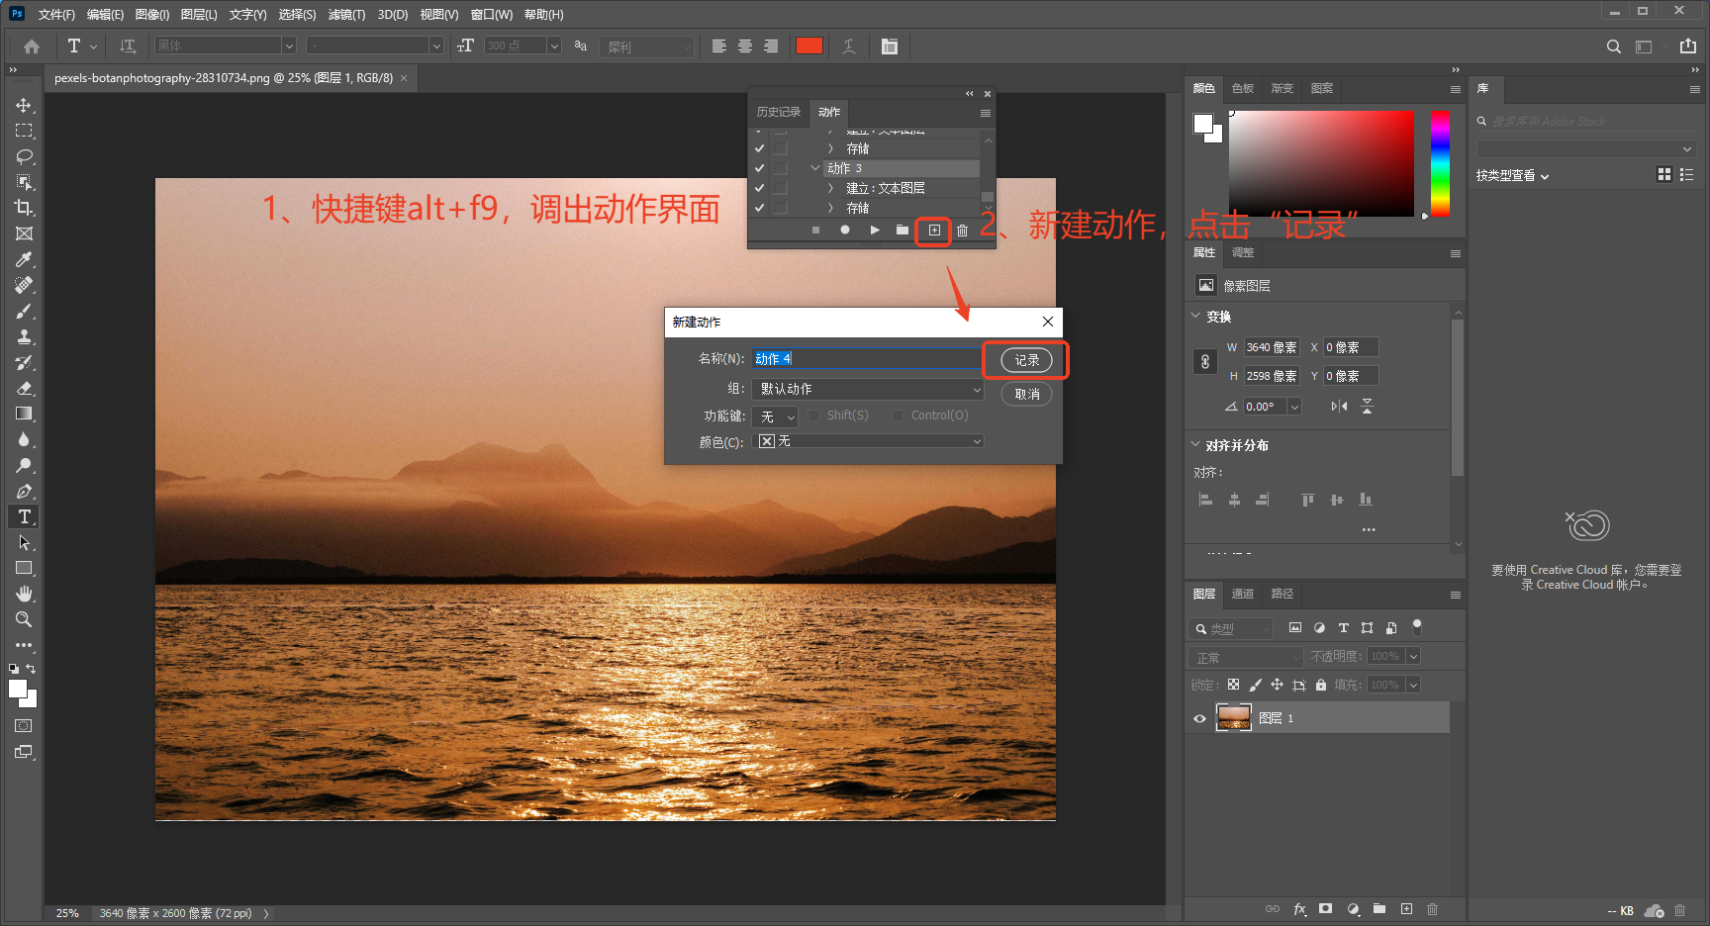Image resolution: width=1710 pixels, height=926 pixels.
Task: Click the share icon at top right
Action: [1688, 46]
